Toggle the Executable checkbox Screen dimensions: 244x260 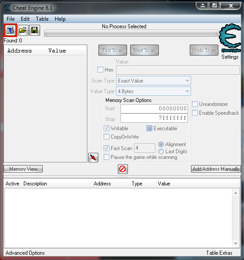click(149, 128)
